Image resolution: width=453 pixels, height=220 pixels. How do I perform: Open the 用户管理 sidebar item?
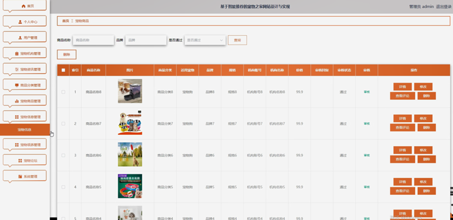25,38
